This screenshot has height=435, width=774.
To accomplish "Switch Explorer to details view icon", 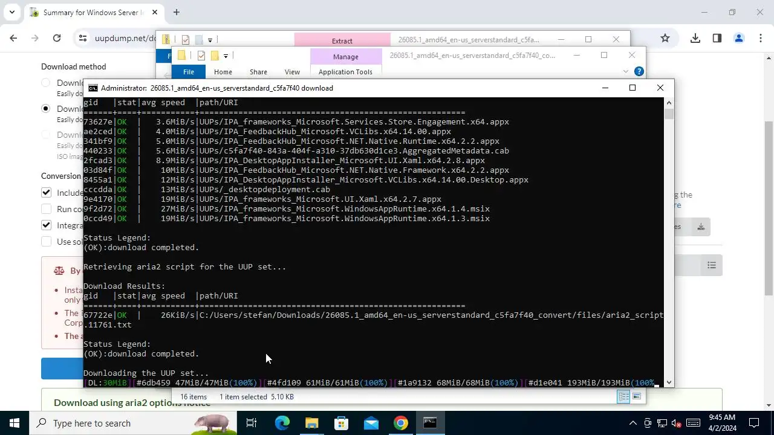I will click(623, 396).
